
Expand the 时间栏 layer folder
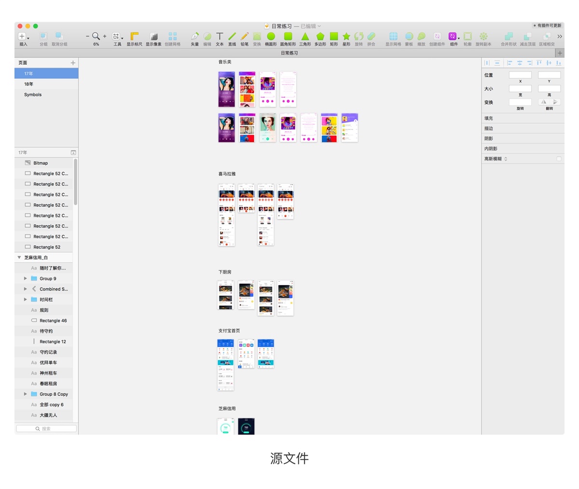26,300
